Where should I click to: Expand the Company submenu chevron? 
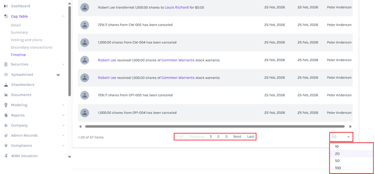click(x=63, y=125)
